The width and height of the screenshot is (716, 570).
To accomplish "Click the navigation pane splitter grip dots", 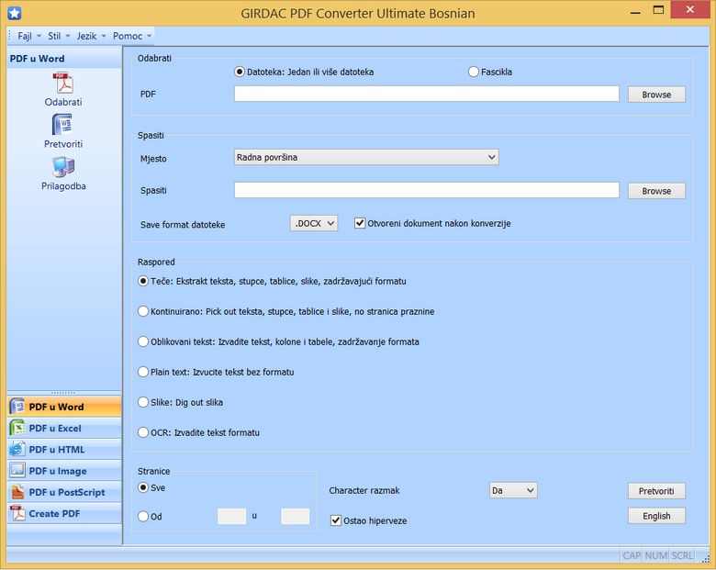I will pos(64,392).
